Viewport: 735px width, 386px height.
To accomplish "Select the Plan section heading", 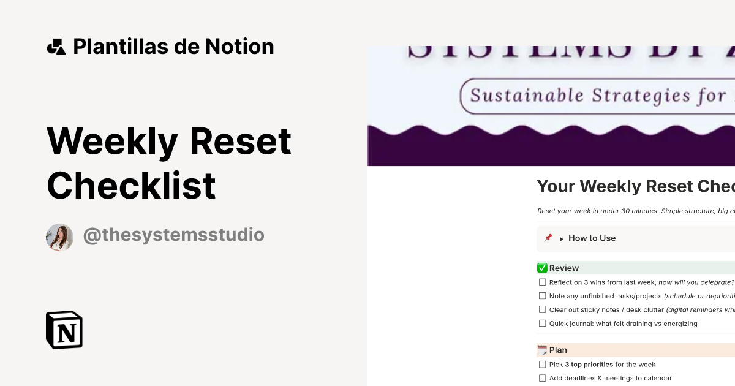I will [557, 350].
